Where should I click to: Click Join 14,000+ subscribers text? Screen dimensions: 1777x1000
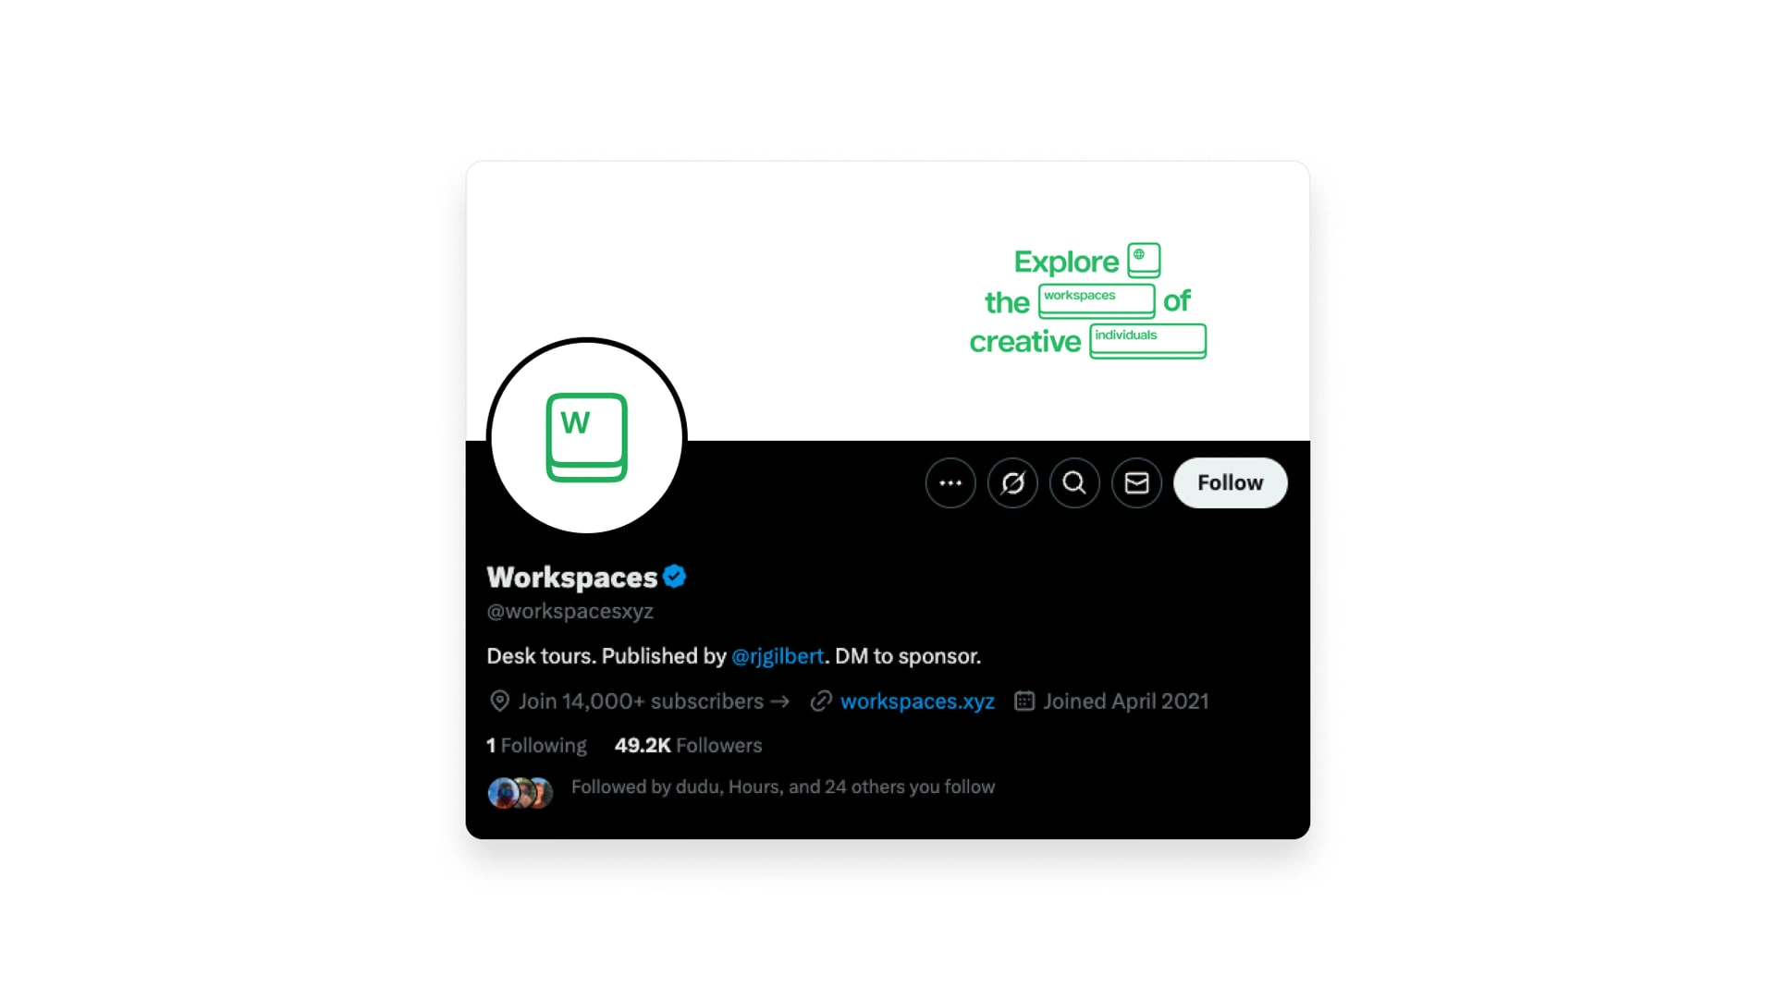(x=641, y=701)
